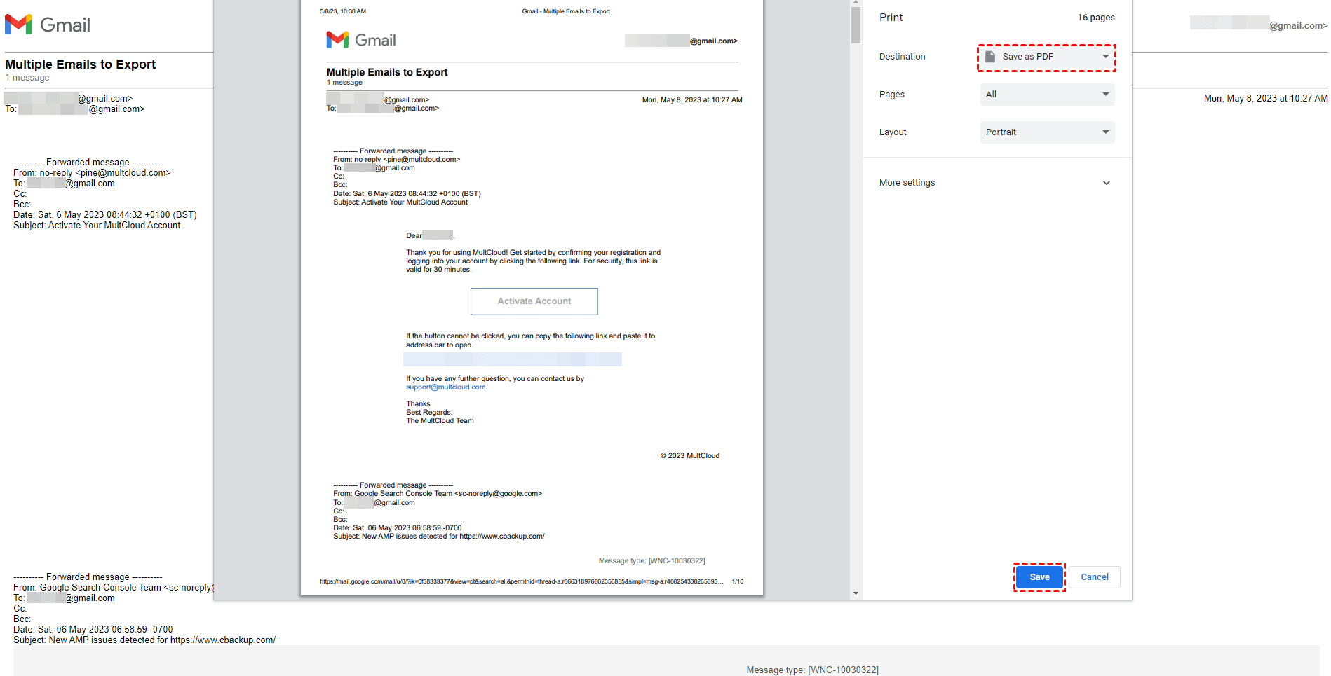The image size is (1331, 676).
Task: Click the preview scrollbar down arrow
Action: pyautogui.click(x=856, y=593)
